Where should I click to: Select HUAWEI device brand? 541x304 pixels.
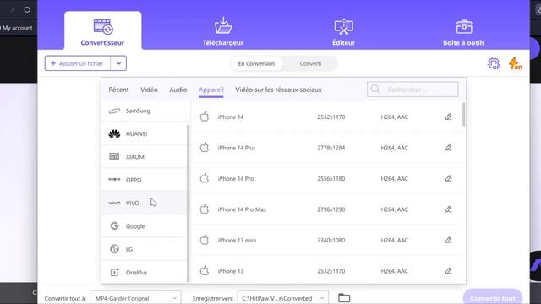(x=145, y=133)
